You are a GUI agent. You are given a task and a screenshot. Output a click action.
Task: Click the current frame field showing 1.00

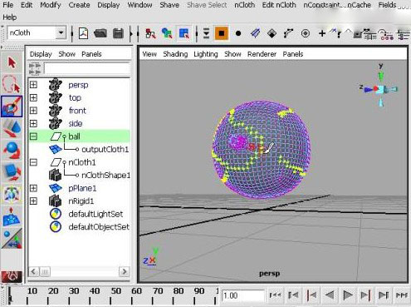243,295
